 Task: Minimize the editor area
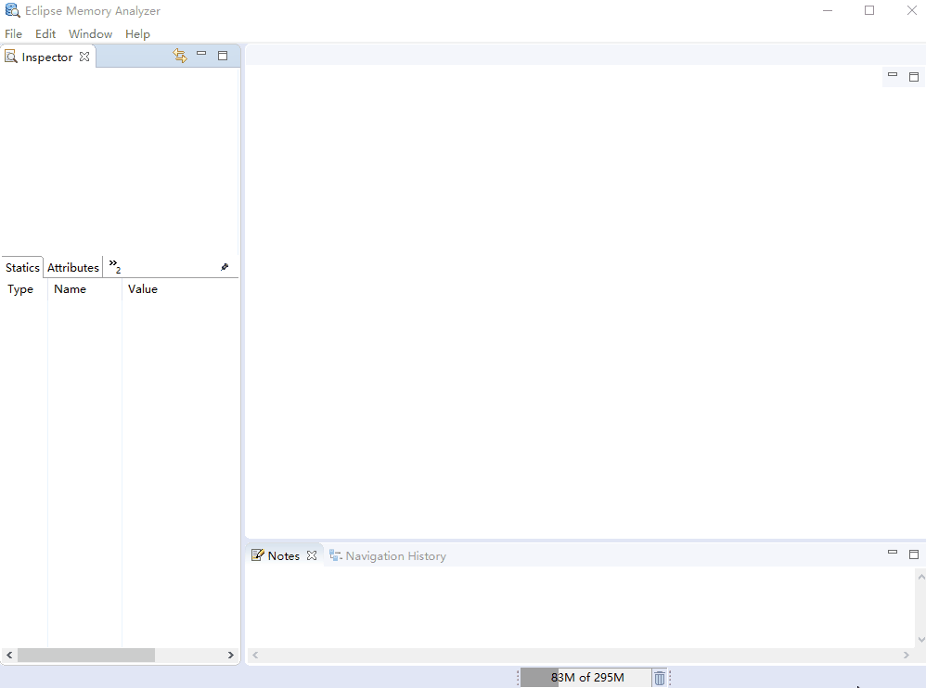coord(893,75)
